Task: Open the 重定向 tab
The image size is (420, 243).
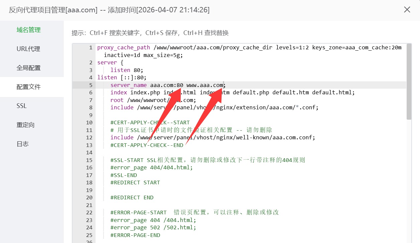Action: (25, 124)
